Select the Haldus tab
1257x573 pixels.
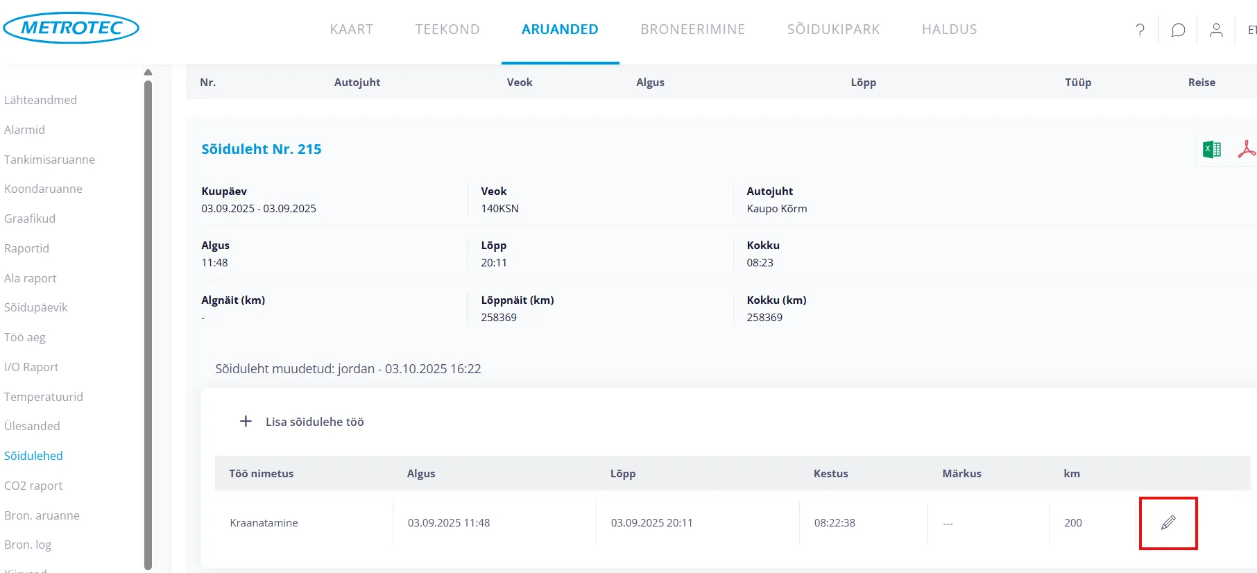click(x=949, y=29)
